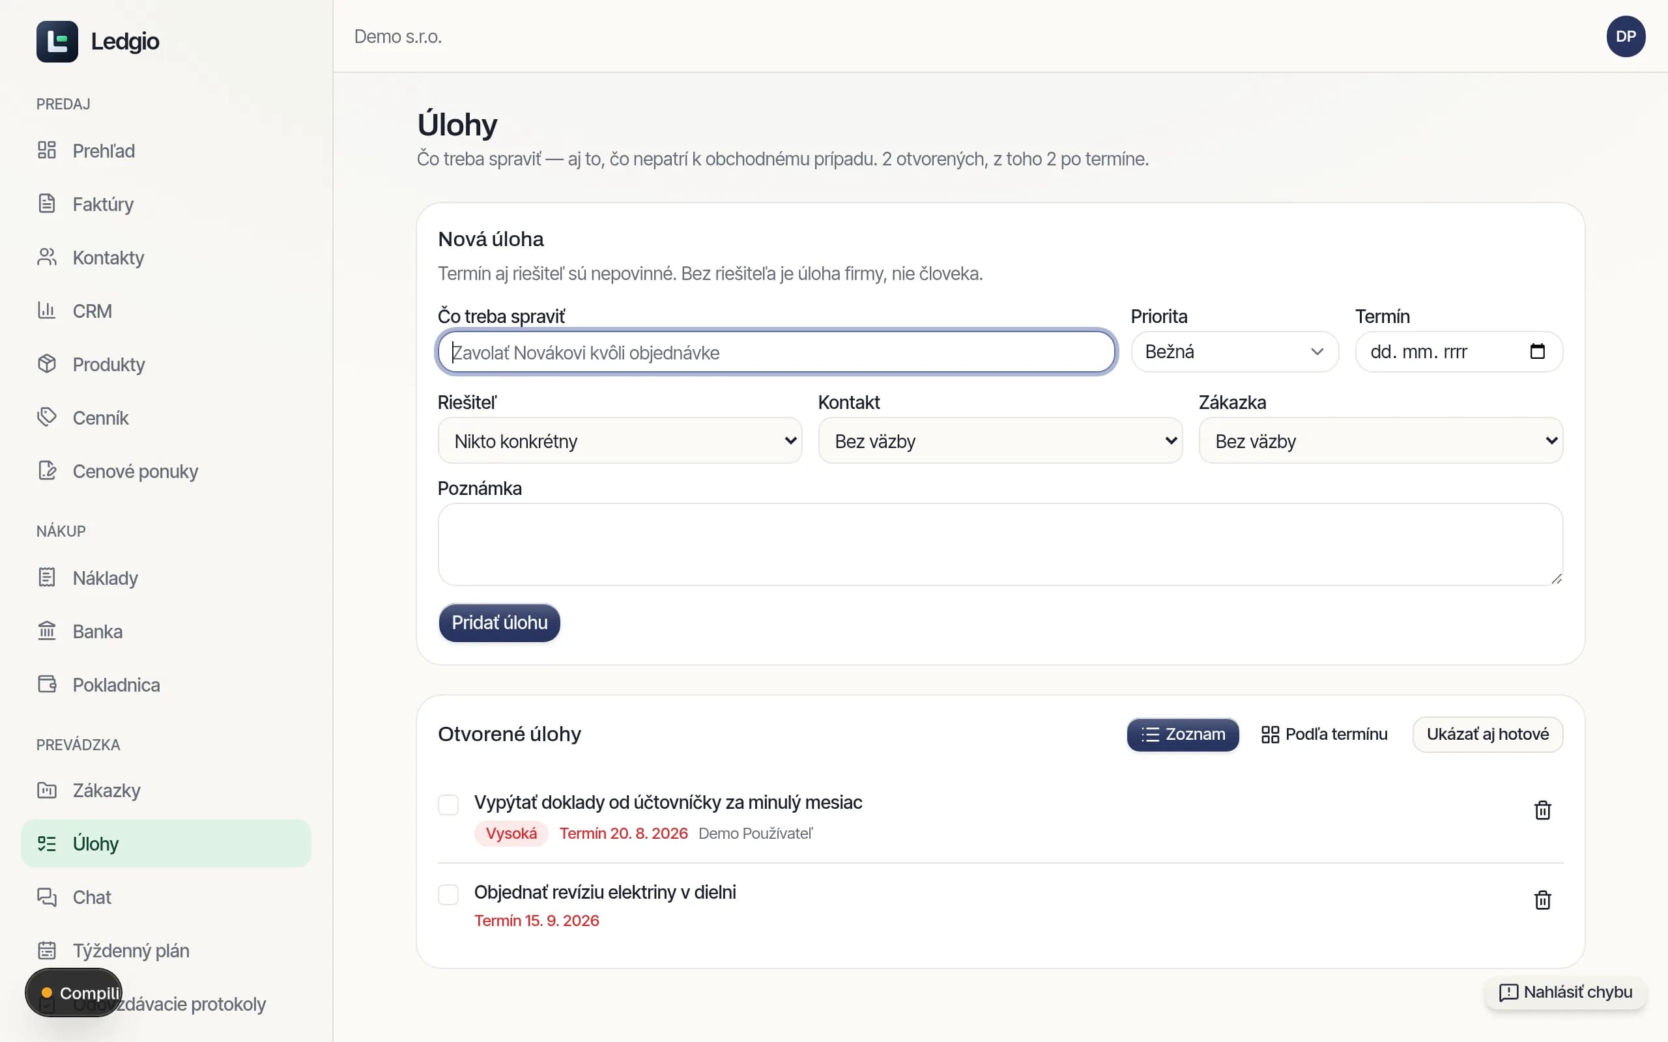Viewport: 1668px width, 1042px height.
Task: Open Priorita dropdown showing Bežná
Action: pos(1235,352)
